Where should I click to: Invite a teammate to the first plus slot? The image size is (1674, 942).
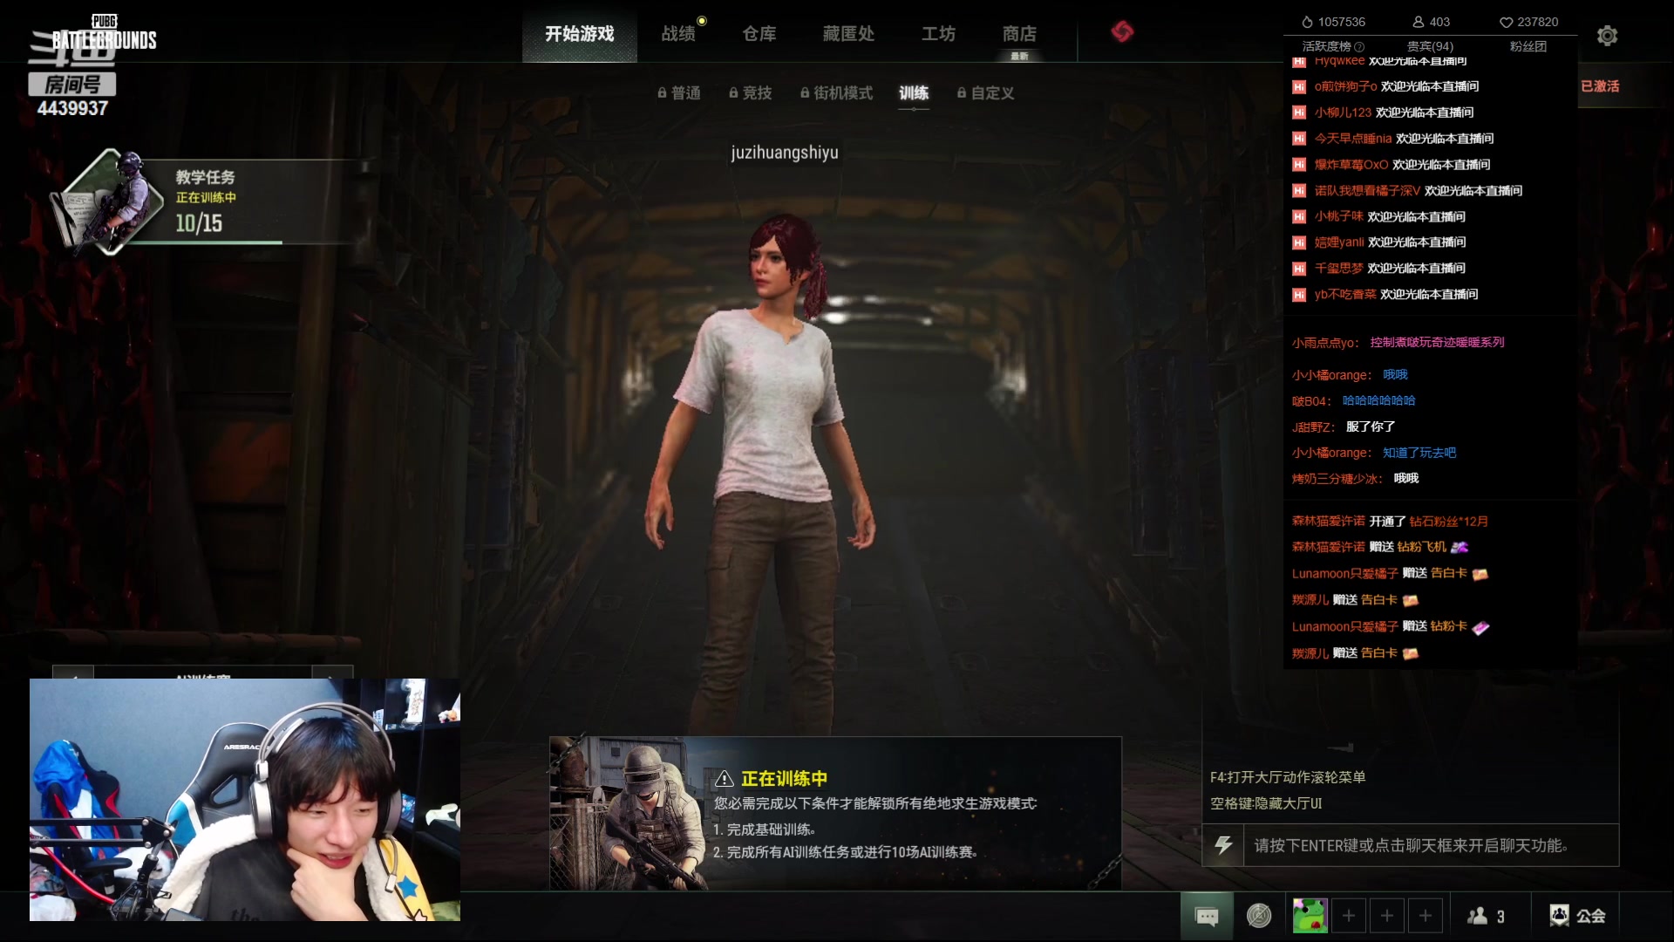(x=1349, y=916)
